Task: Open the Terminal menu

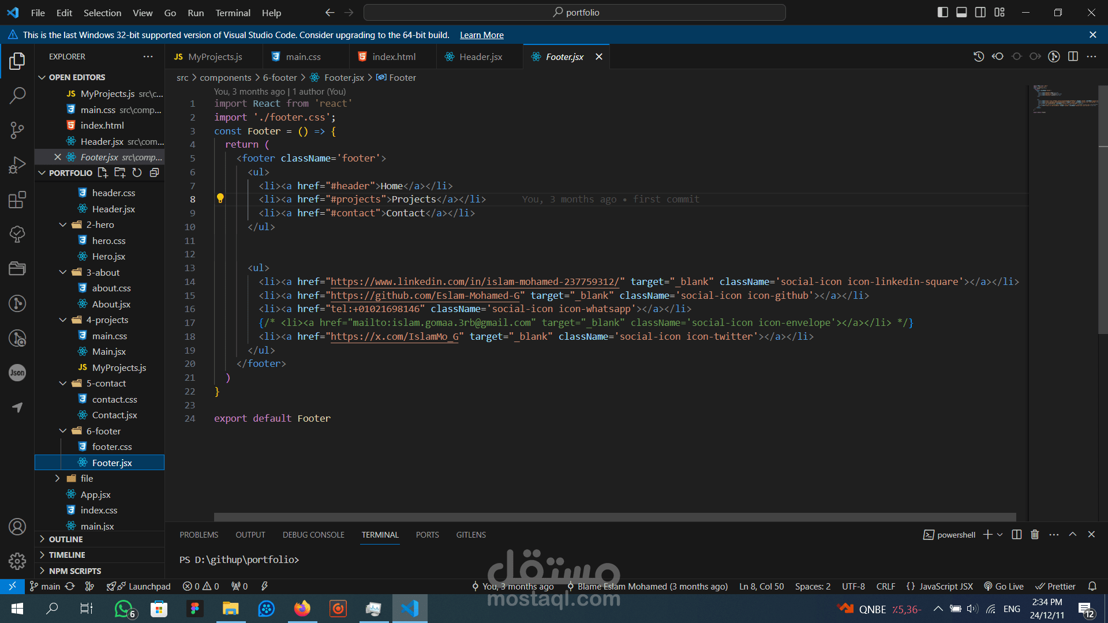Action: click(233, 13)
